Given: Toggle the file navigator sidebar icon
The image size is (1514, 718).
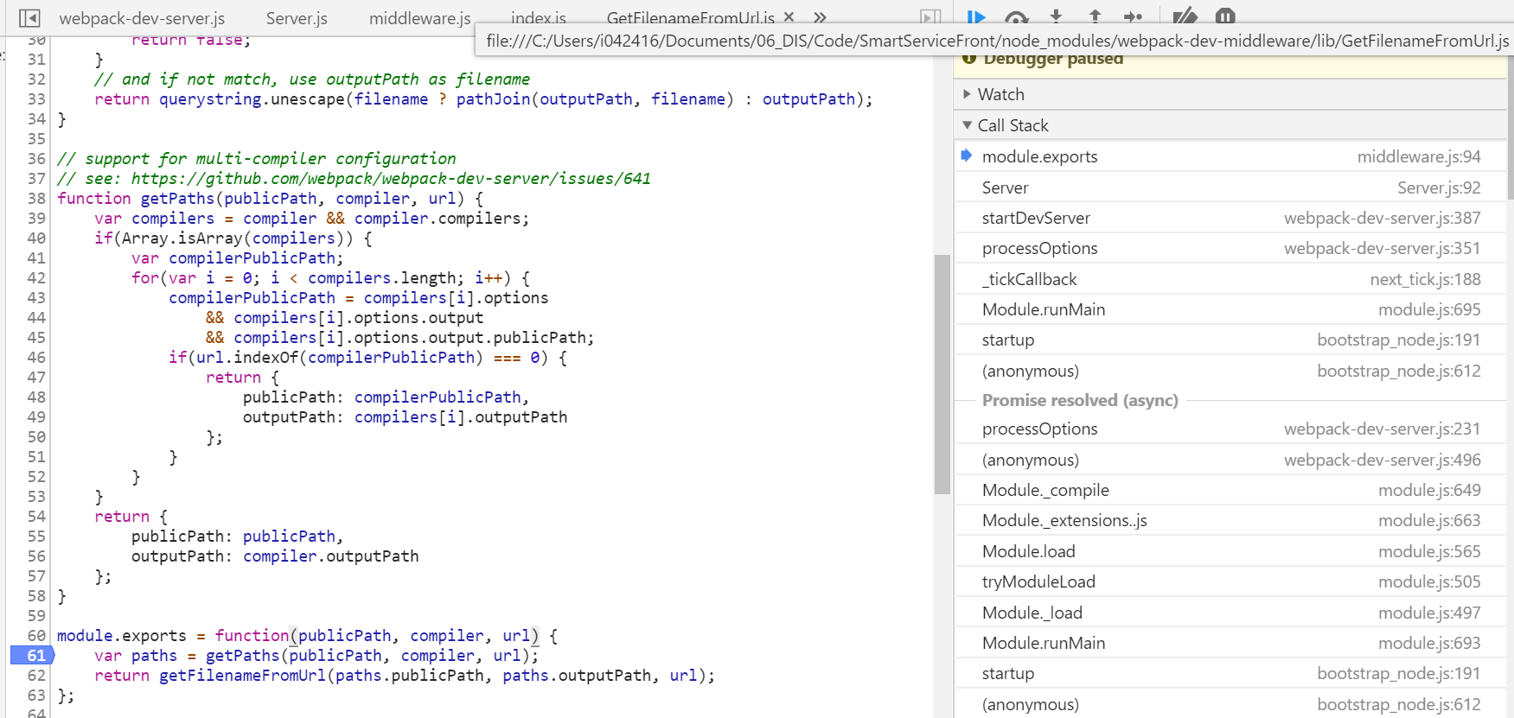Looking at the screenshot, I should tap(29, 17).
